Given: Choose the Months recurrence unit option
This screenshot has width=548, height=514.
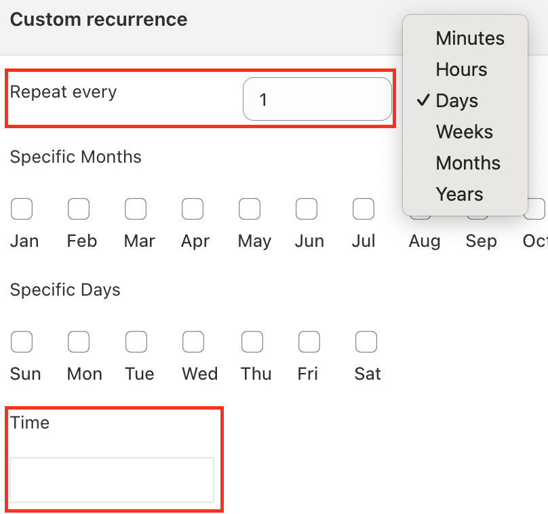Looking at the screenshot, I should tap(468, 163).
